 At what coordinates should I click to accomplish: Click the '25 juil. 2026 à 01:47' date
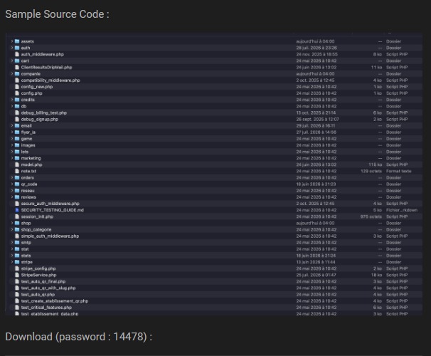click(x=316, y=275)
